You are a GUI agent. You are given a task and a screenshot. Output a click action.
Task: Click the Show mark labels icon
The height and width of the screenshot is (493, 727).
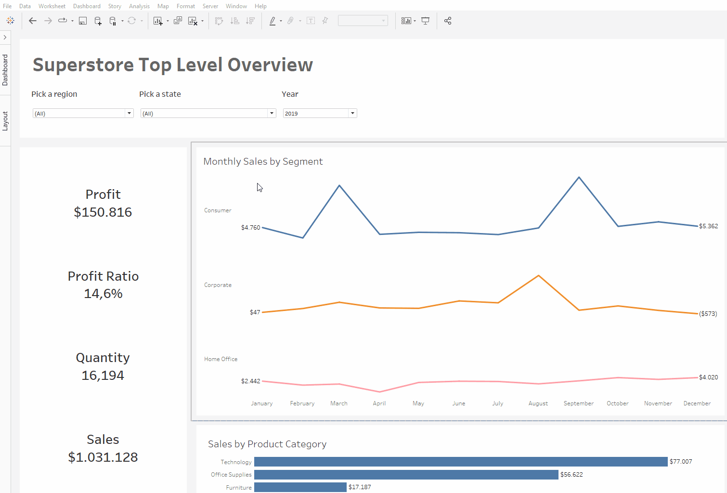[x=311, y=21]
